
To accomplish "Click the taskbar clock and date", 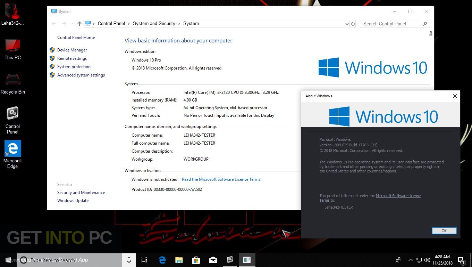I will point(441,260).
